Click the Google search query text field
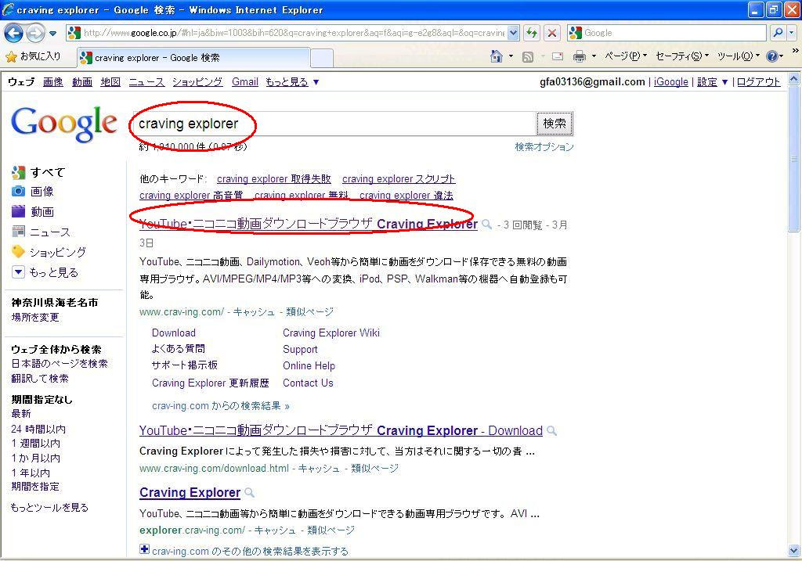 pos(334,124)
